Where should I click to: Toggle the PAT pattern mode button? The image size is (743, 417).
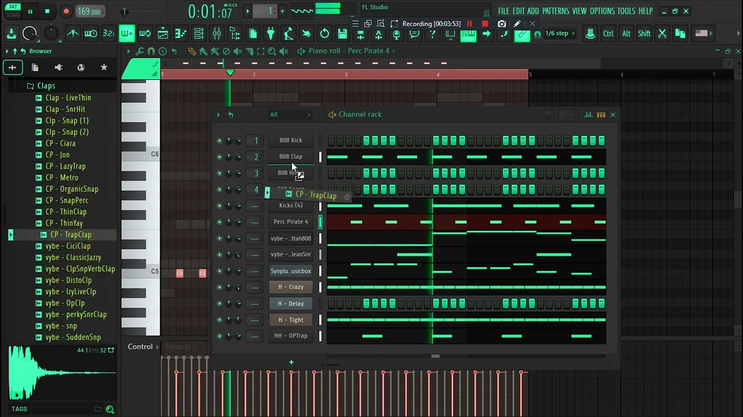pyautogui.click(x=13, y=7)
